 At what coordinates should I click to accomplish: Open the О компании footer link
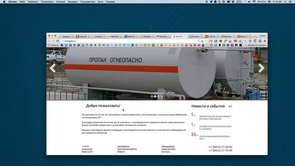click(87, 149)
